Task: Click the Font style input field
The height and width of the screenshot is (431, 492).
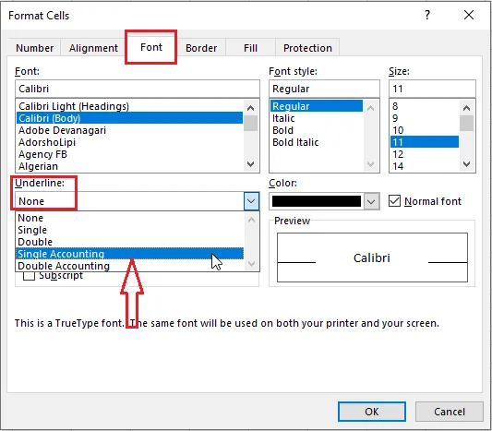Action: (x=324, y=89)
